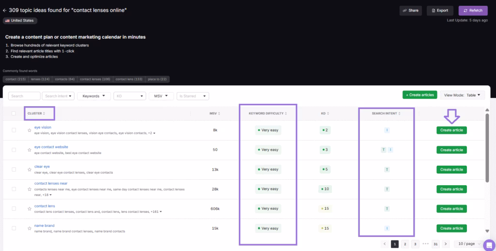The height and width of the screenshot is (251, 496).
Task: Go to next page arrow in pagination
Action: pos(446,244)
